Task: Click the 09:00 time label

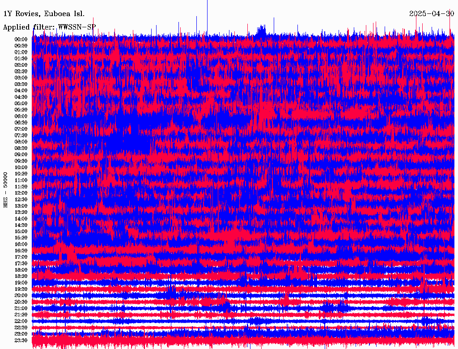Action: pyautogui.click(x=21, y=155)
